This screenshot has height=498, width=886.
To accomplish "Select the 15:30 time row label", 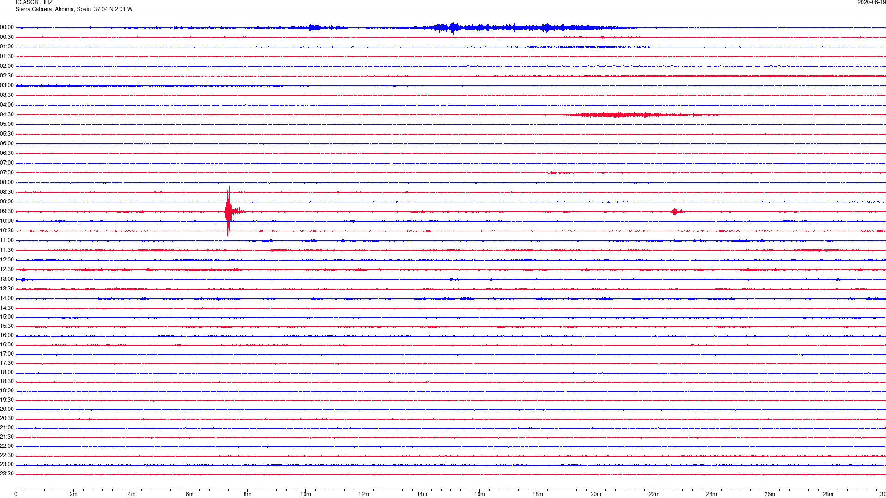I will (x=7, y=326).
